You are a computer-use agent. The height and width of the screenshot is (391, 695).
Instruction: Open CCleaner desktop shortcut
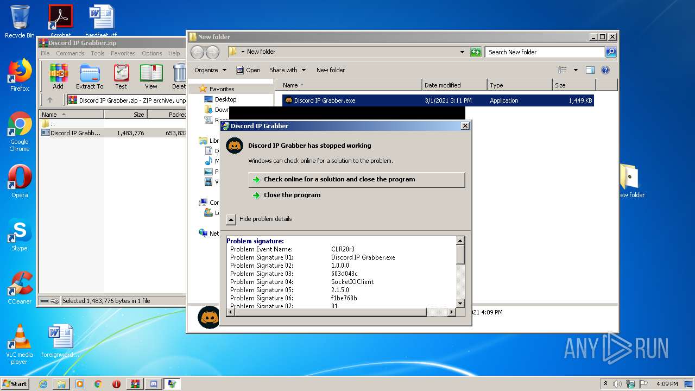pyautogui.click(x=20, y=288)
